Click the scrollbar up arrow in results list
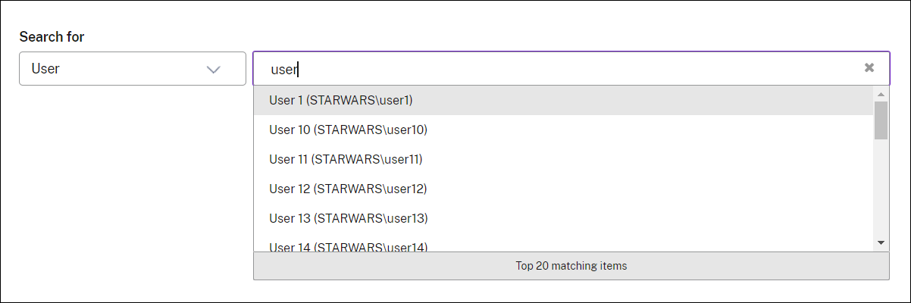This screenshot has height=303, width=911. [881, 94]
